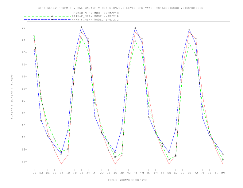Select legend entry PARM=O_MEAN MODEL=NAM/218

tap(95, 13)
